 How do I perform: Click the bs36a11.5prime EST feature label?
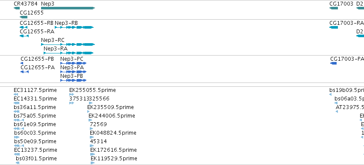click(35, 107)
